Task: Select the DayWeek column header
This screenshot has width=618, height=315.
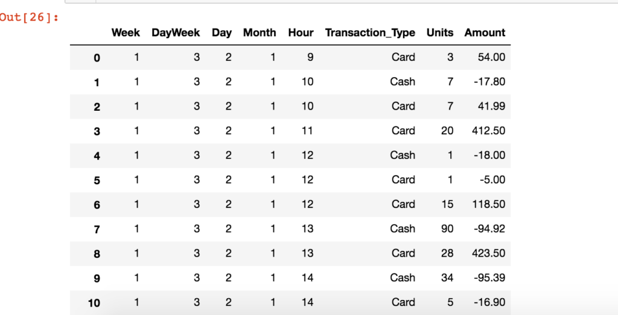Action: coord(176,33)
